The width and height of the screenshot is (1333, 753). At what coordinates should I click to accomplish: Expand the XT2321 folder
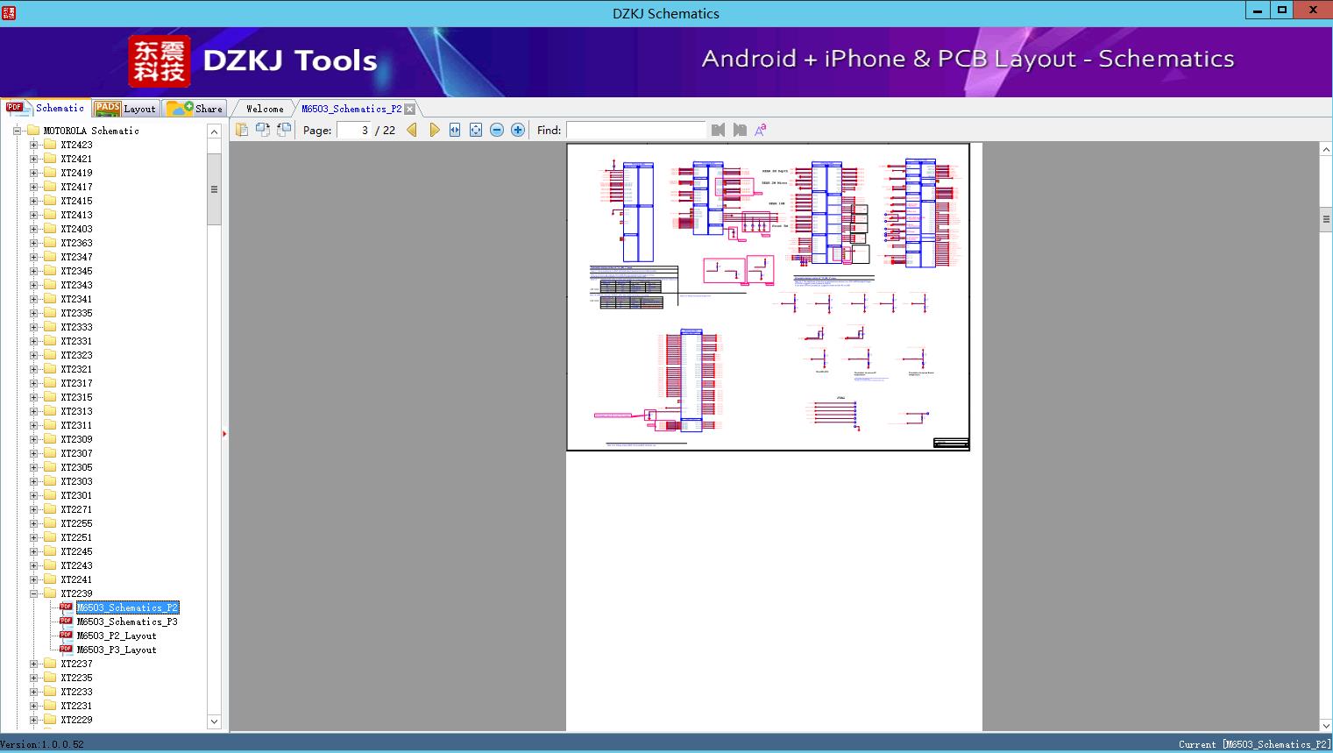tap(33, 369)
